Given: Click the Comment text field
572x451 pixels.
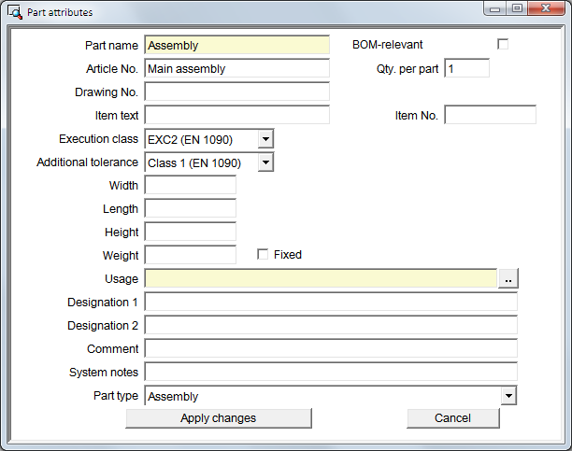Looking at the screenshot, I should pos(331,348).
